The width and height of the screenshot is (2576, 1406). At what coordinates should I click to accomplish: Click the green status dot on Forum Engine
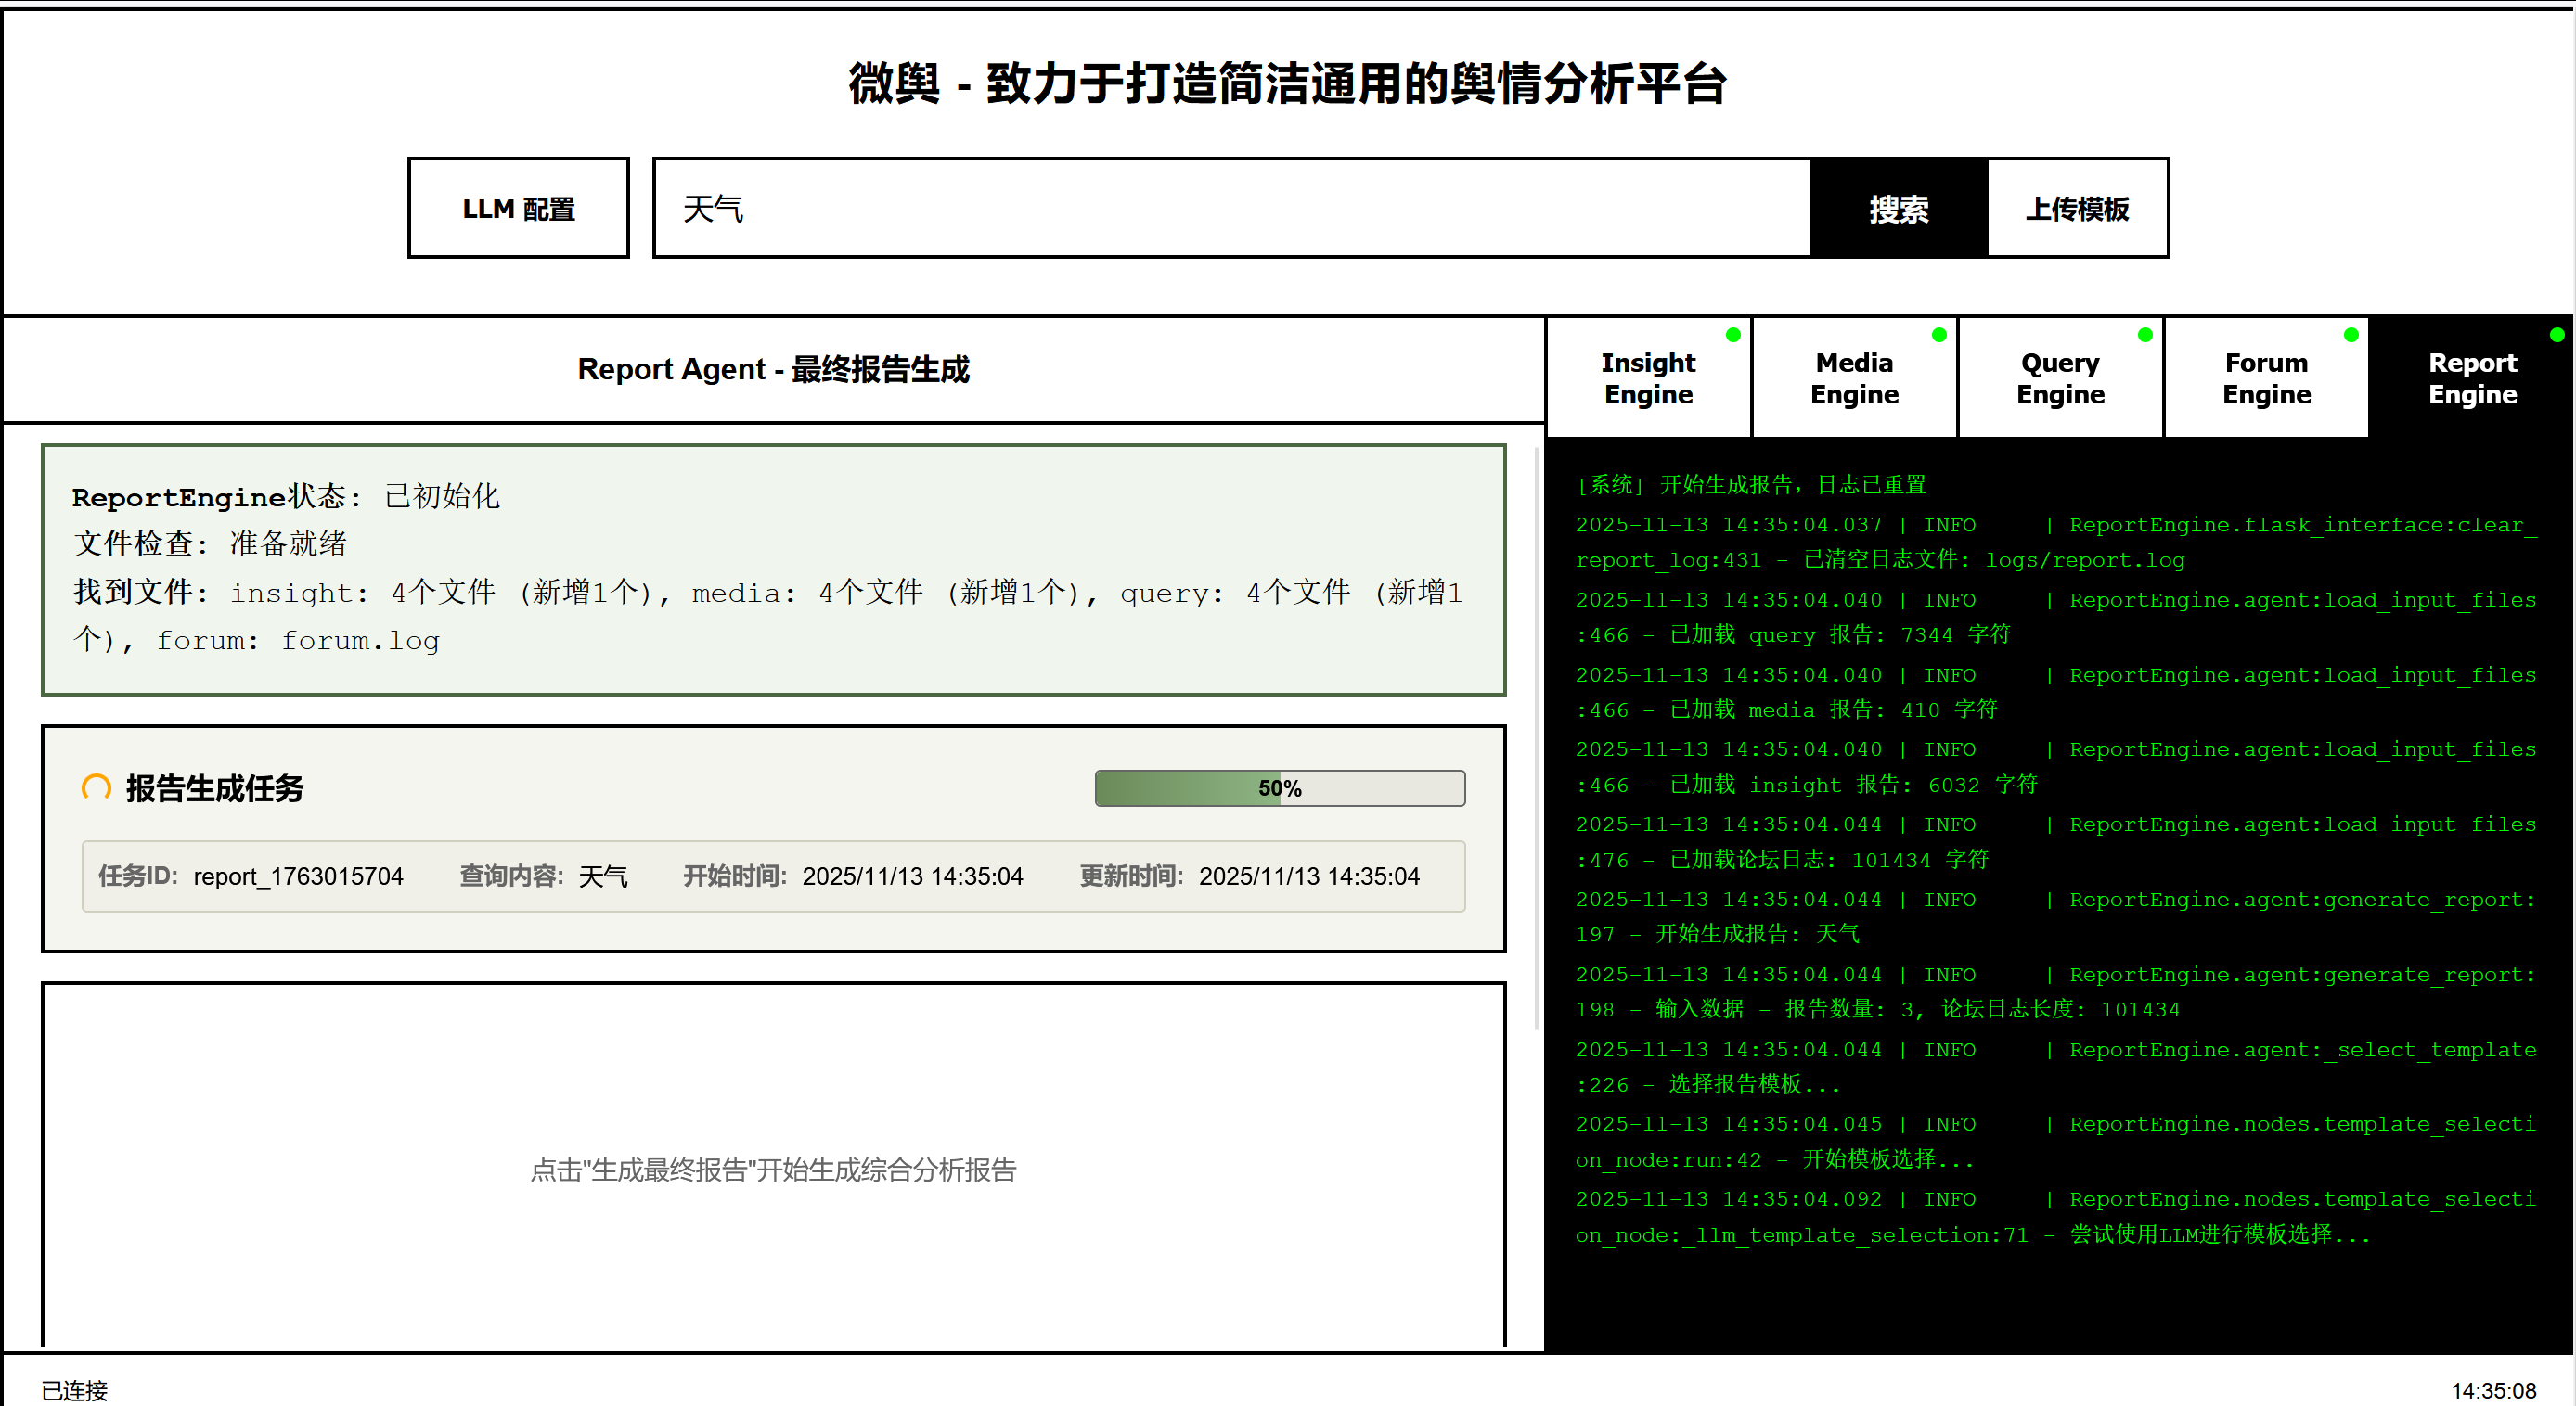tap(2351, 335)
